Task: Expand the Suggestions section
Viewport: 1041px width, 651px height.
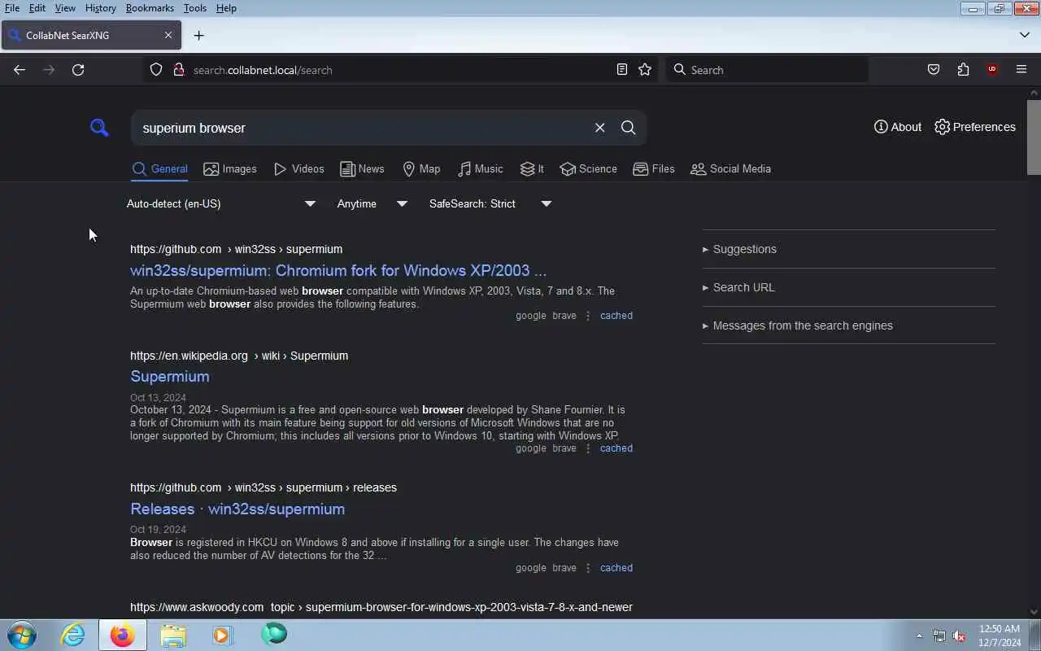Action: coord(848,249)
